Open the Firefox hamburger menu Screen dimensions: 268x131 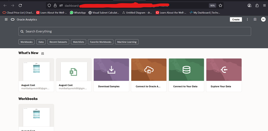pos(264,6)
